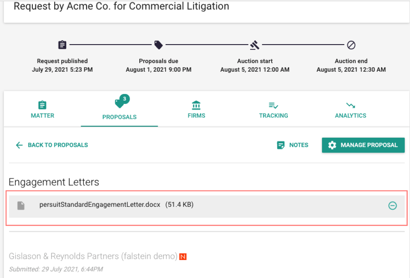Click the badge showing 3 proposals
This screenshot has width=410, height=278.
tap(125, 99)
